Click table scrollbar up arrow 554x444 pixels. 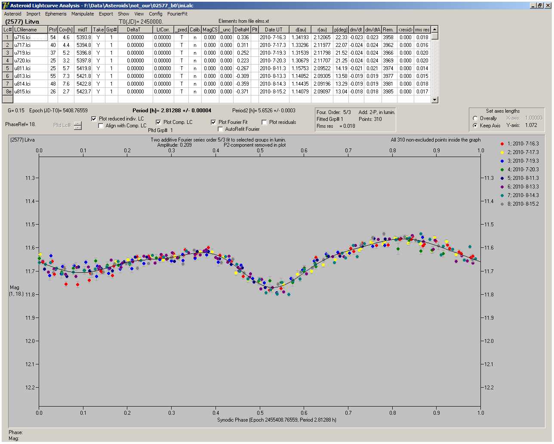pos(434,29)
